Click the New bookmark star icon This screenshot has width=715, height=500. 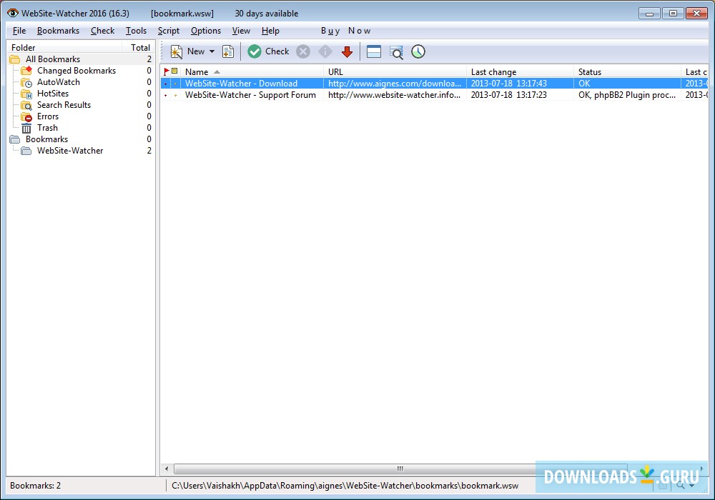coord(176,51)
